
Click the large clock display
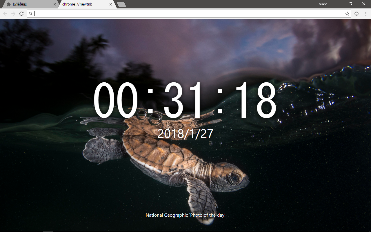[185, 100]
